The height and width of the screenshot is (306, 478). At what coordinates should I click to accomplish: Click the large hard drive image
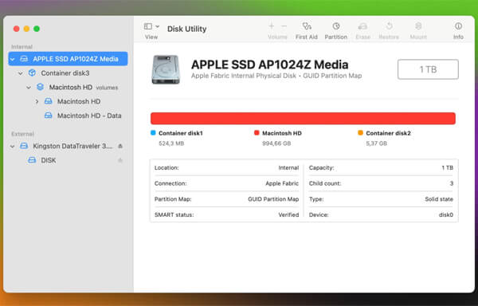click(166, 69)
